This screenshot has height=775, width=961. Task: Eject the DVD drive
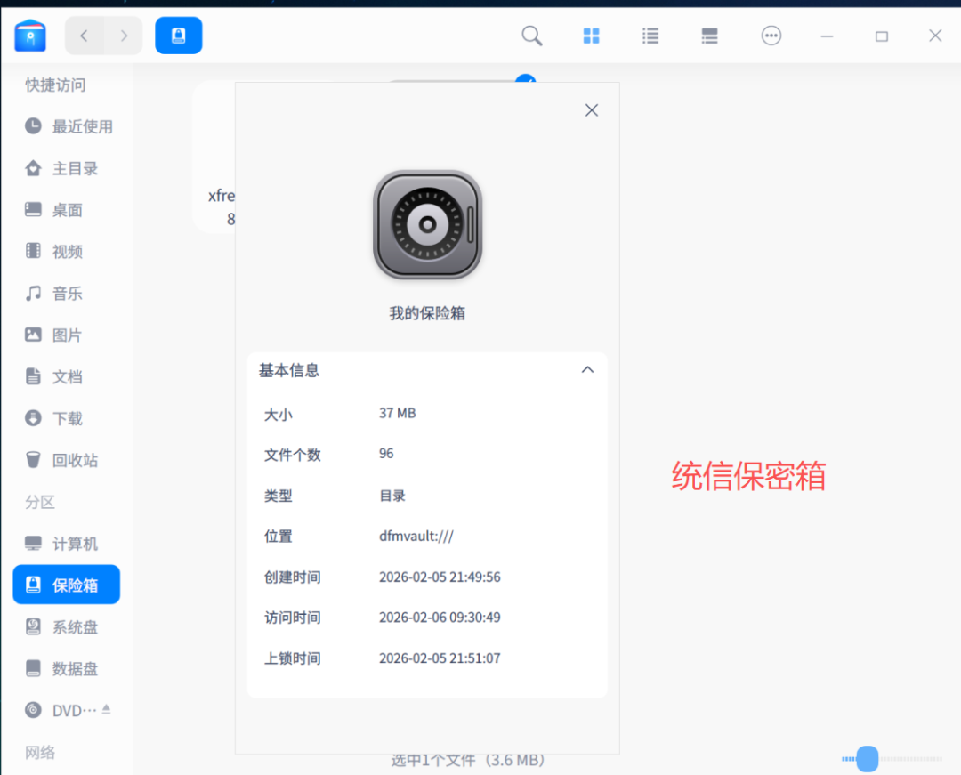click(107, 709)
